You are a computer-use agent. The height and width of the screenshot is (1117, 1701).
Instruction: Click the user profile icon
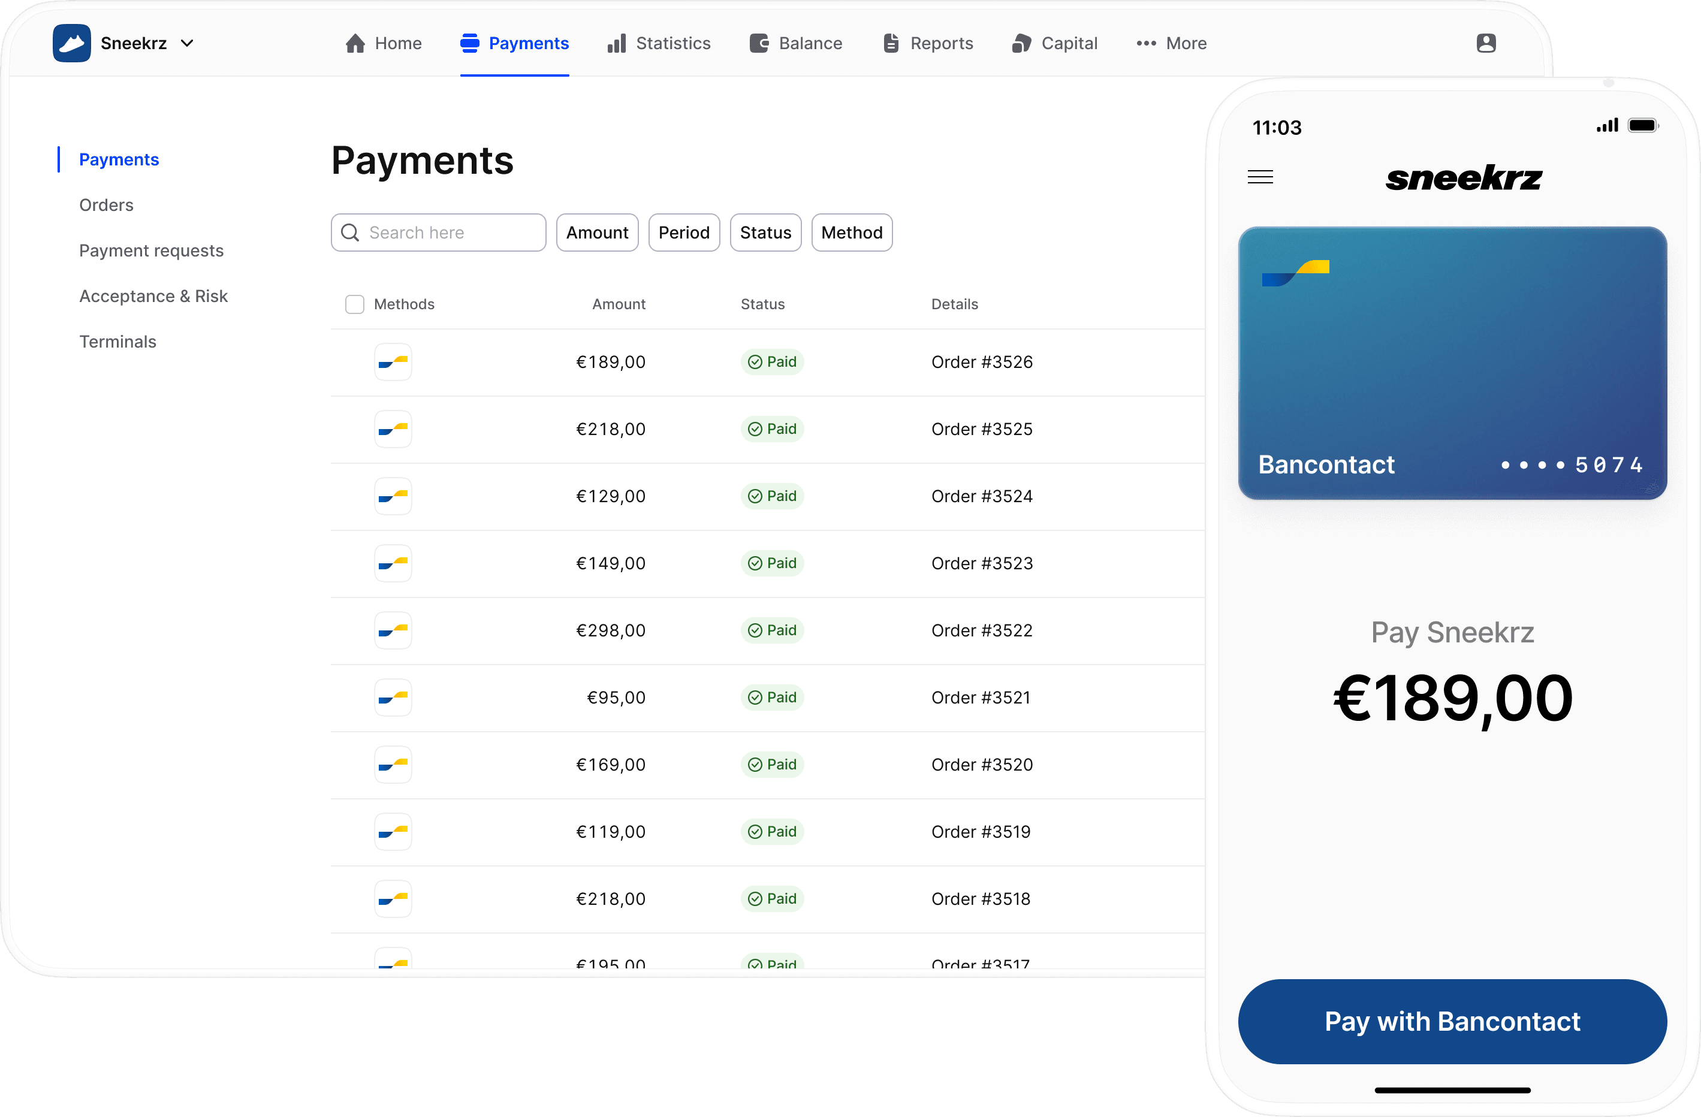point(1486,43)
